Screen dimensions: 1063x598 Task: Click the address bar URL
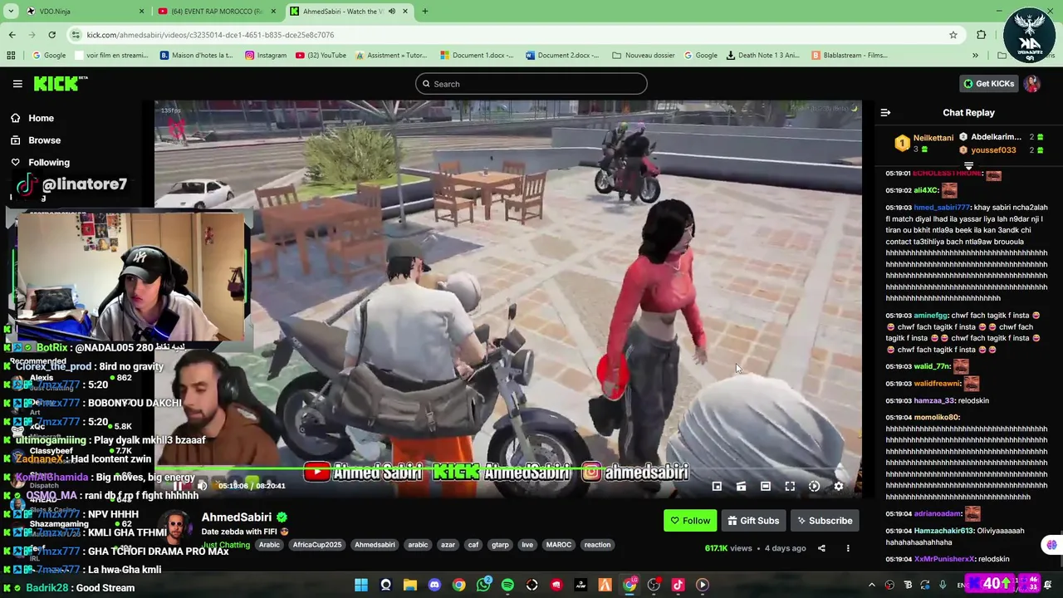210,35
